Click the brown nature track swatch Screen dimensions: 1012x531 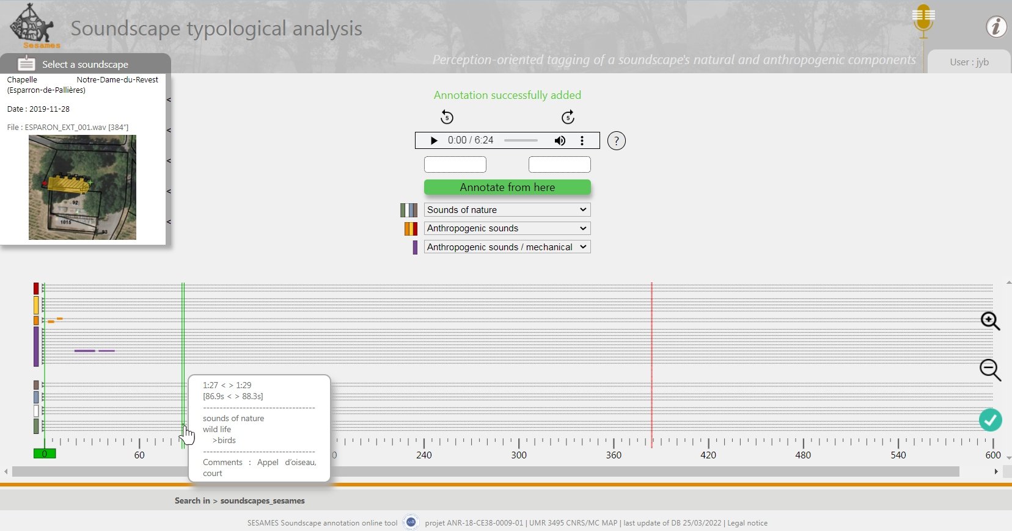[x=36, y=385]
